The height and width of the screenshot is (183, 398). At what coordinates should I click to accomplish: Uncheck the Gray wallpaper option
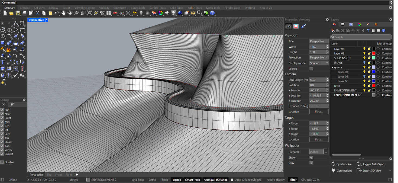[311, 163]
